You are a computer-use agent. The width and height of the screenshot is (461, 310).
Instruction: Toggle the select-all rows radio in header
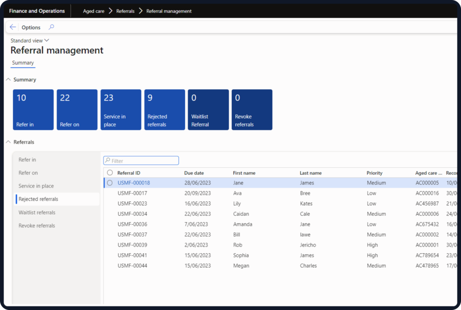pyautogui.click(x=110, y=173)
